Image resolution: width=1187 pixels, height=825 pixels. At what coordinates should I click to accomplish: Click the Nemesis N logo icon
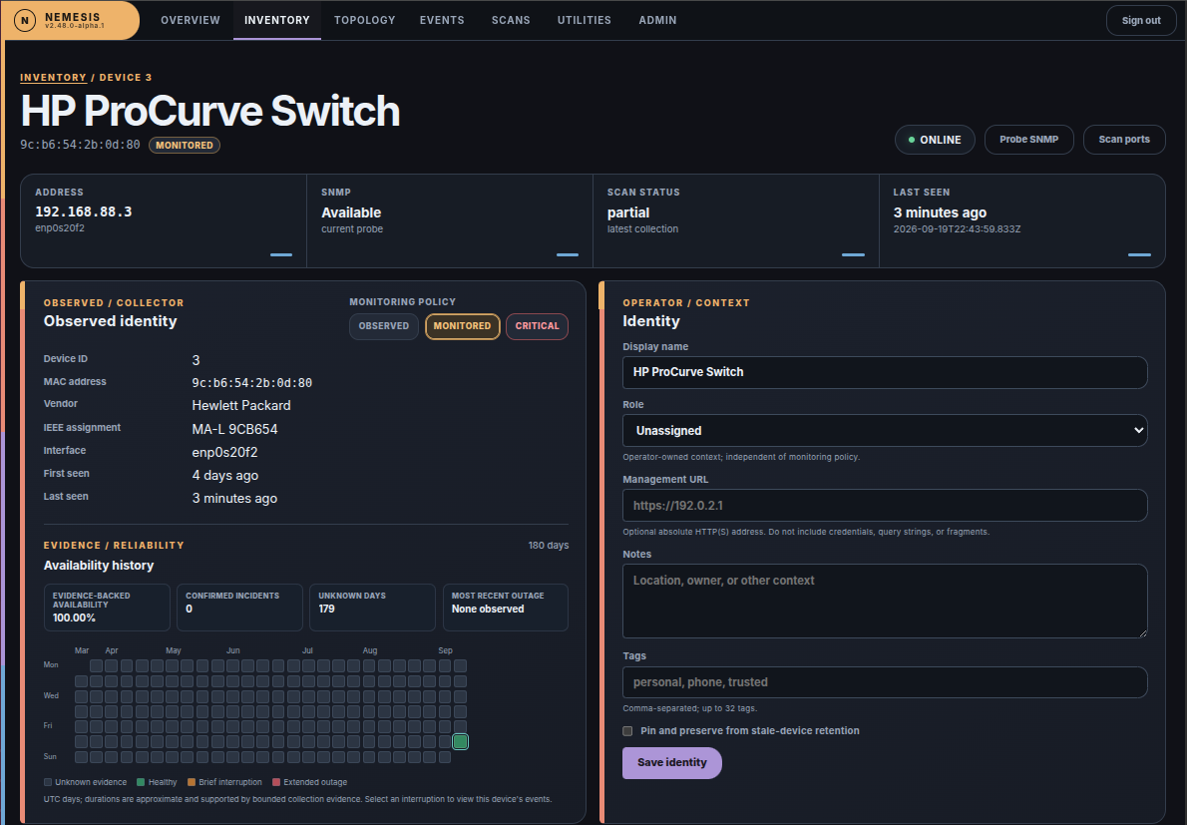(x=25, y=20)
